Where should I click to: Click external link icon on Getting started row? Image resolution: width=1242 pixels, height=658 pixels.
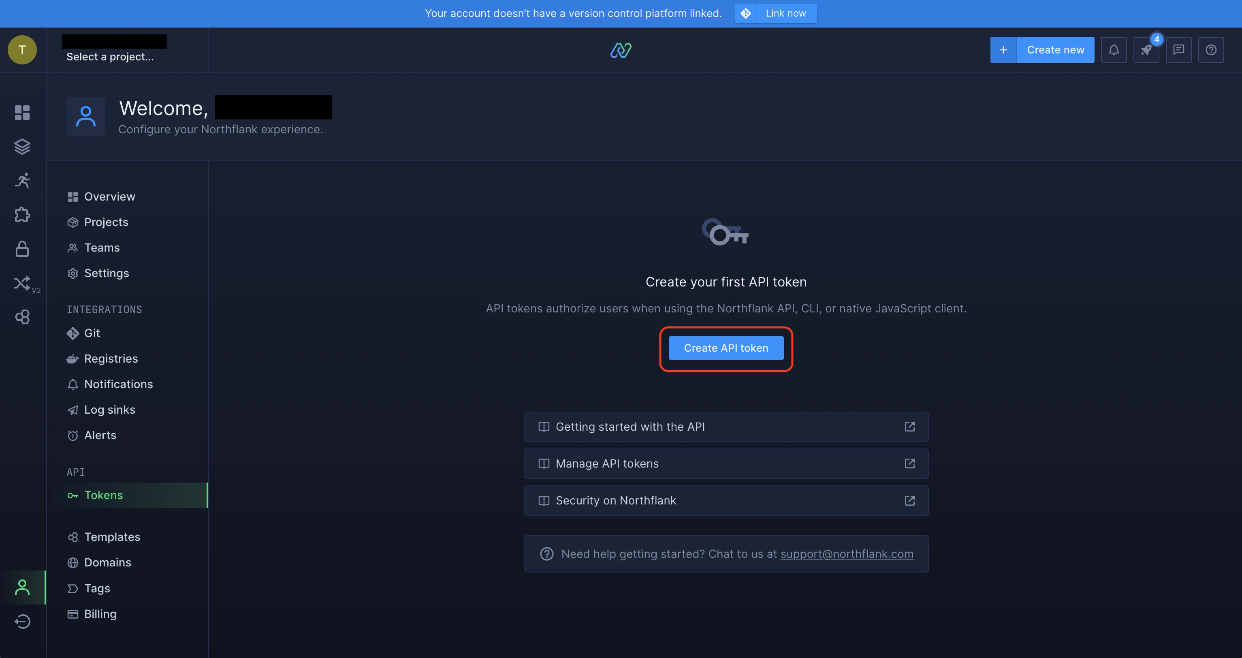[909, 427]
